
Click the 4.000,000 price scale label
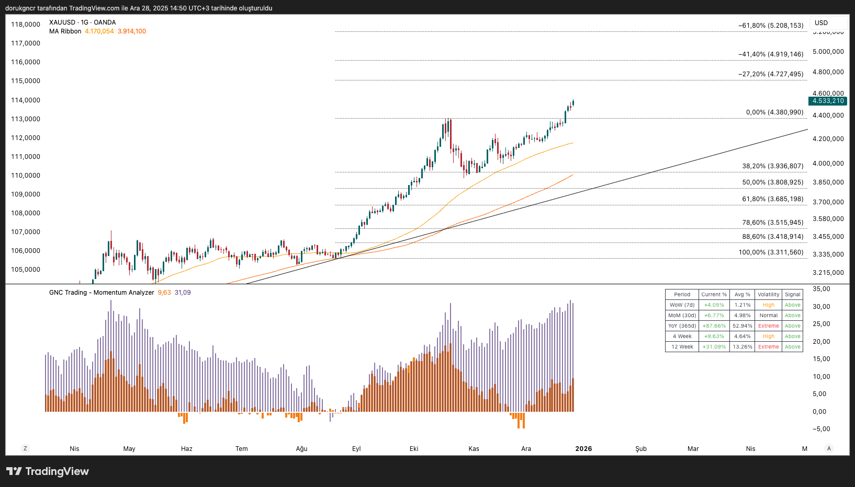pos(828,164)
